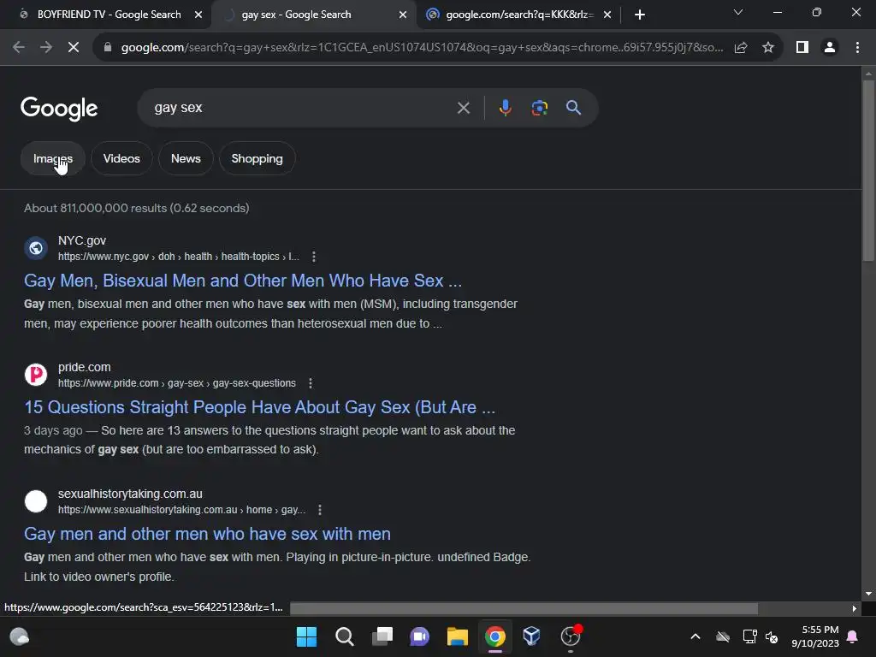Image resolution: width=876 pixels, height=657 pixels.
Task: Click the Google logo
Action: click(59, 109)
